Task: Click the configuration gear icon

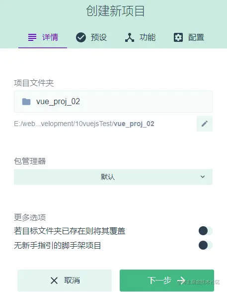Action: point(178,37)
